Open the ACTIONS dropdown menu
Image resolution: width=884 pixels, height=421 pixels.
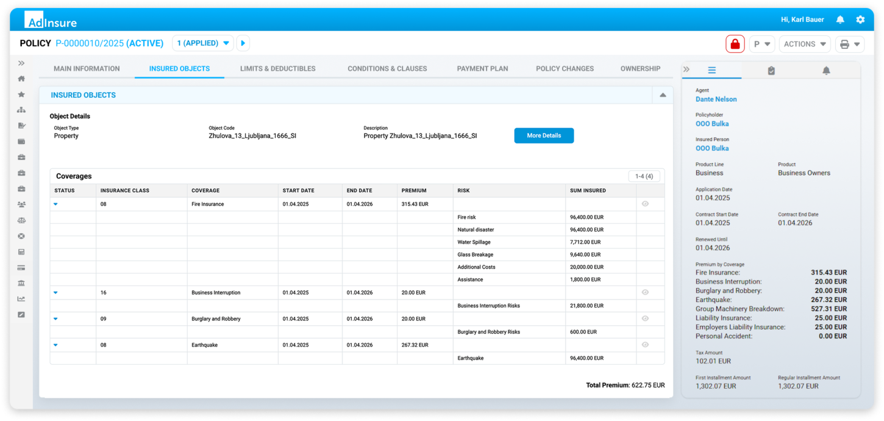804,43
